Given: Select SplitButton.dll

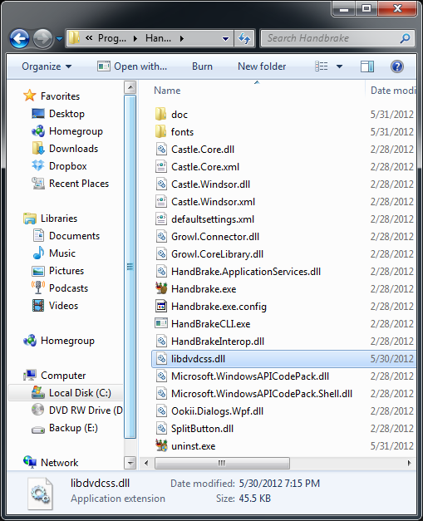Looking at the screenshot, I should (202, 429).
